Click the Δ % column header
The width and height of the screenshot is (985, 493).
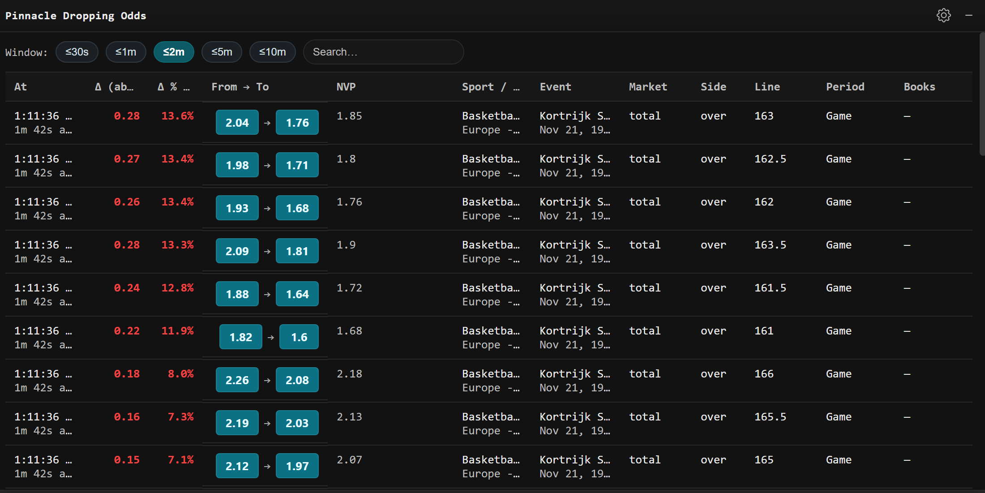[174, 86]
